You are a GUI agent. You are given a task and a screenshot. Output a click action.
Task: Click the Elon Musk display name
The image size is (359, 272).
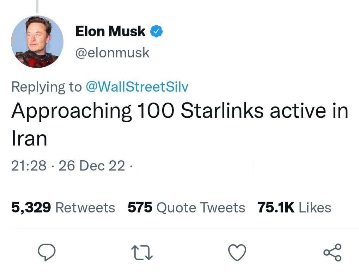point(110,32)
